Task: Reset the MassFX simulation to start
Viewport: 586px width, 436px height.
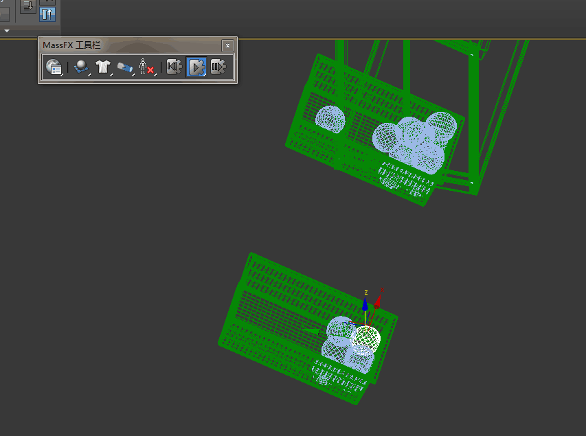Action: [x=174, y=67]
